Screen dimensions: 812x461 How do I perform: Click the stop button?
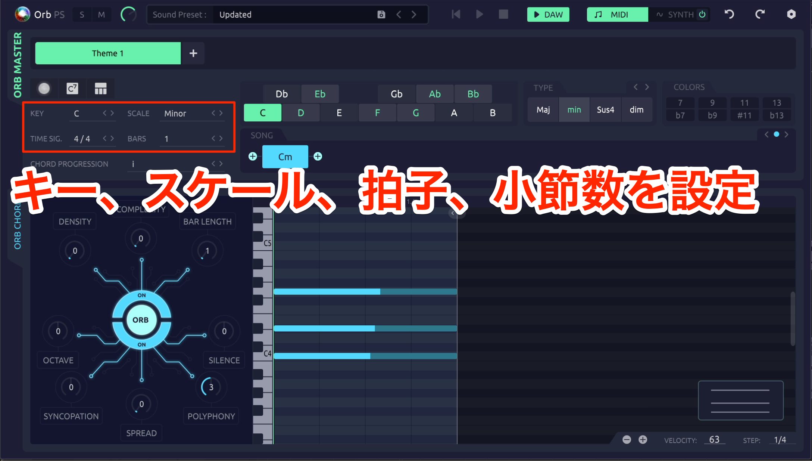tap(503, 15)
